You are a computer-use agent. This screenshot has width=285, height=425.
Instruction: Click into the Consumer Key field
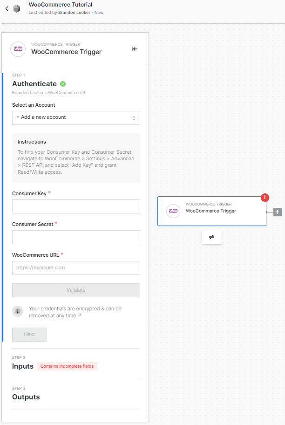[x=76, y=206]
